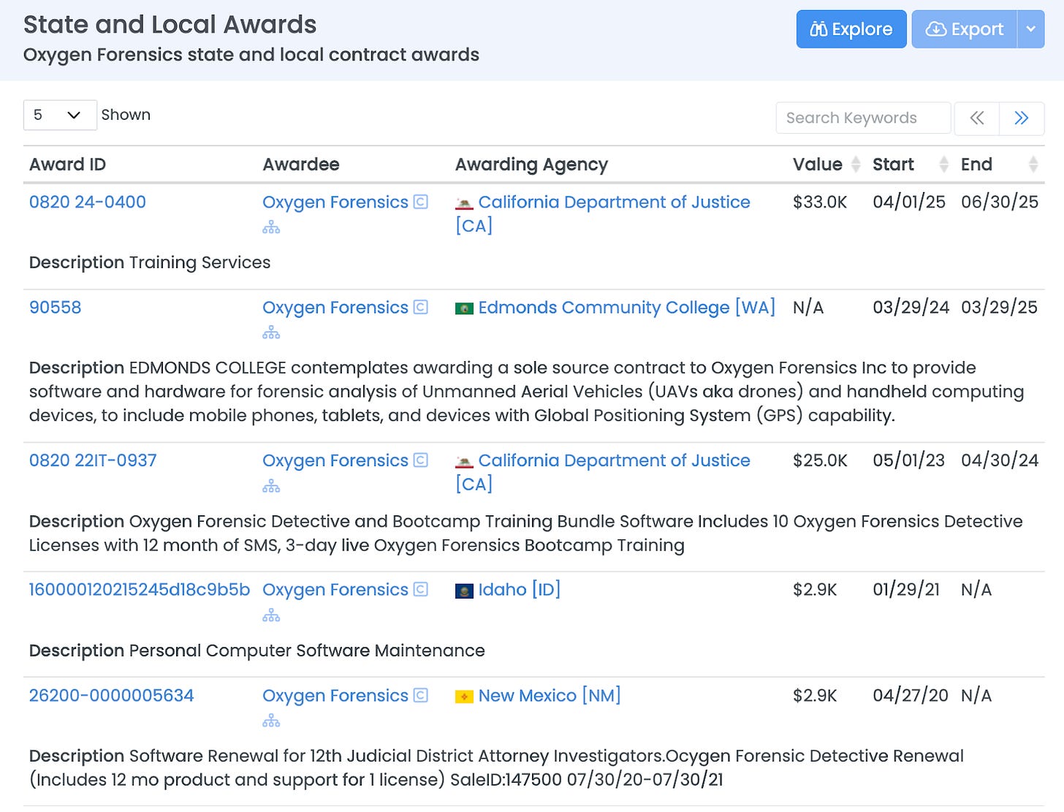Go to previous page with double-left arrows
This screenshot has height=812, width=1064.
click(977, 118)
